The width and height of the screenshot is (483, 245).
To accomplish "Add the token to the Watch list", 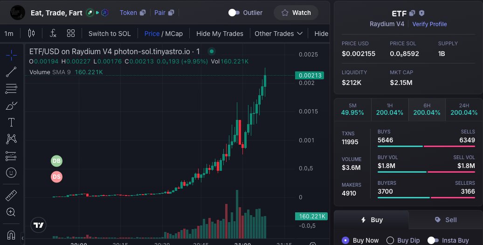I will (296, 13).
